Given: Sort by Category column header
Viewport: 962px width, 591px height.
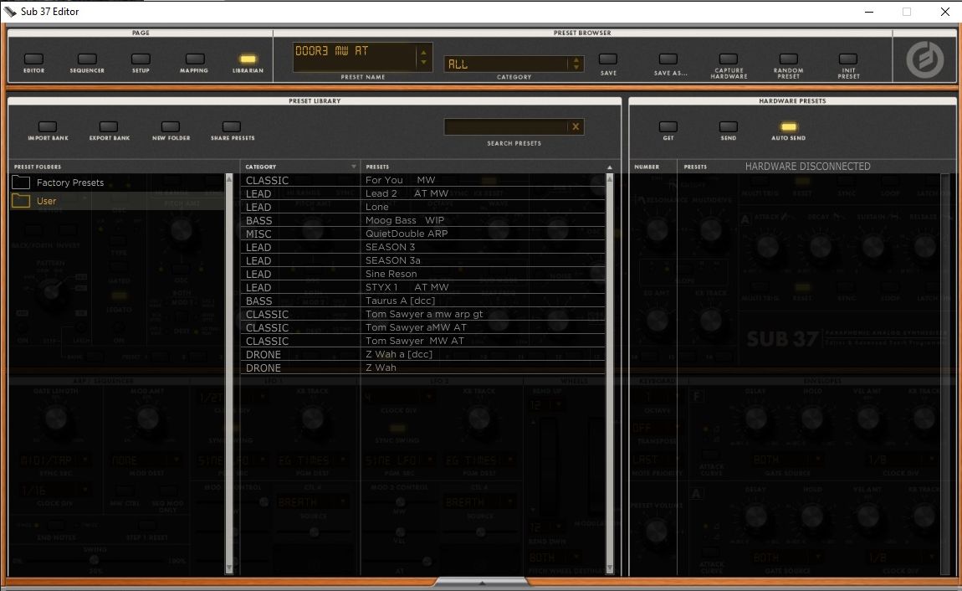Looking at the screenshot, I should (300, 167).
